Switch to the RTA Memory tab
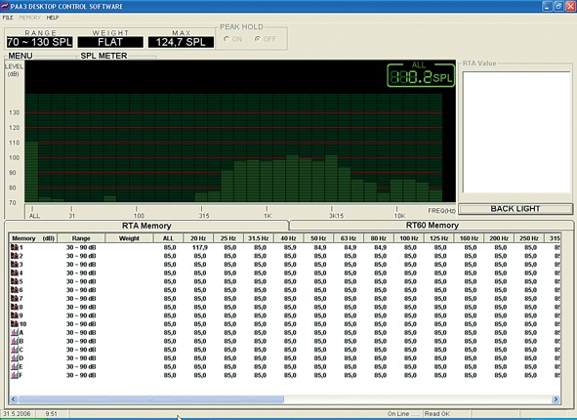Screen dimensions: 577x420 tap(146, 226)
